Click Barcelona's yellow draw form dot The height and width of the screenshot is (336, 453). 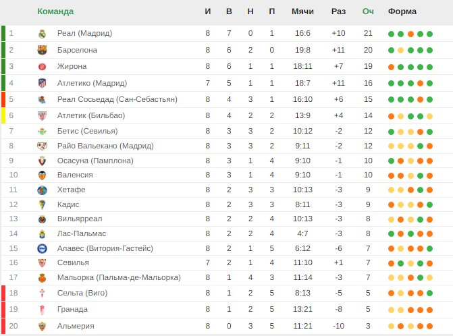pos(401,50)
